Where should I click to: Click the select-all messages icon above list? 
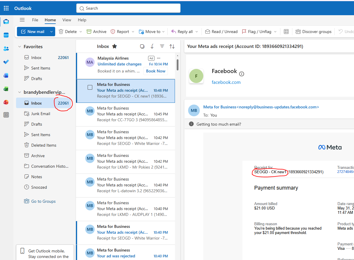[142, 46]
